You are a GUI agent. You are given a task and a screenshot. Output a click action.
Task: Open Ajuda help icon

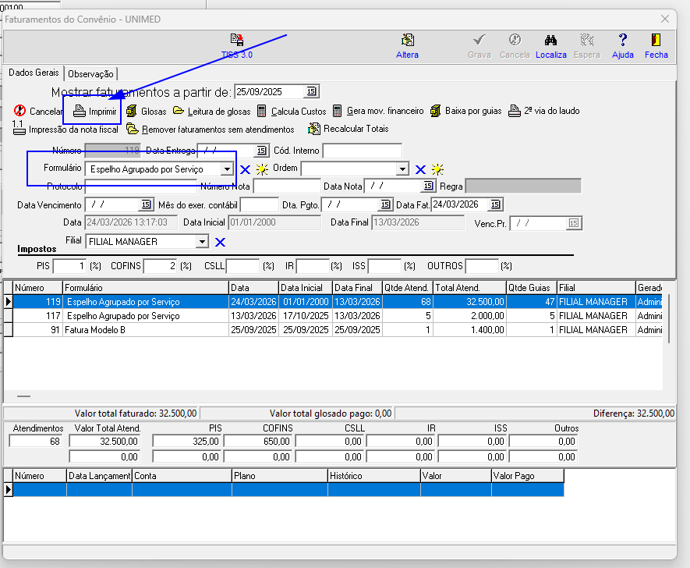[x=623, y=41]
